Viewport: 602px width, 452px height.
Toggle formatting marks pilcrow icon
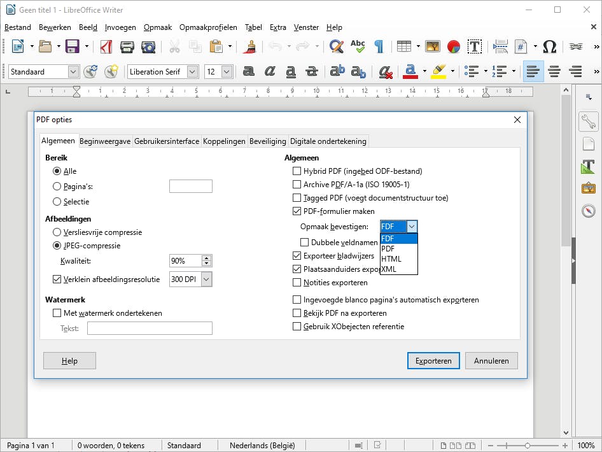[x=379, y=46]
